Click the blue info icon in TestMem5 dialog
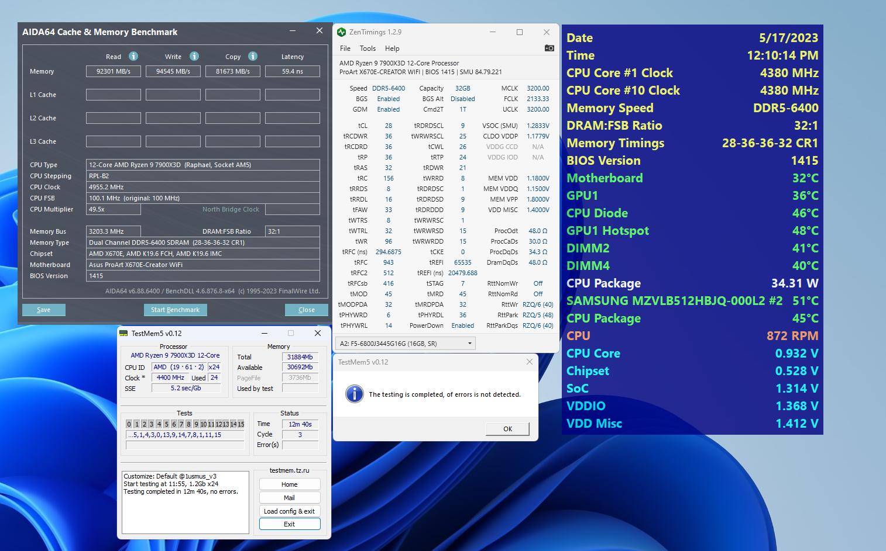 click(x=354, y=394)
